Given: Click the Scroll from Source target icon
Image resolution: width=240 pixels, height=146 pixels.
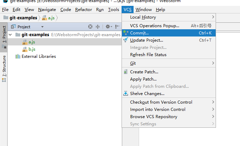Looking at the screenshot, I should [x=90, y=27].
